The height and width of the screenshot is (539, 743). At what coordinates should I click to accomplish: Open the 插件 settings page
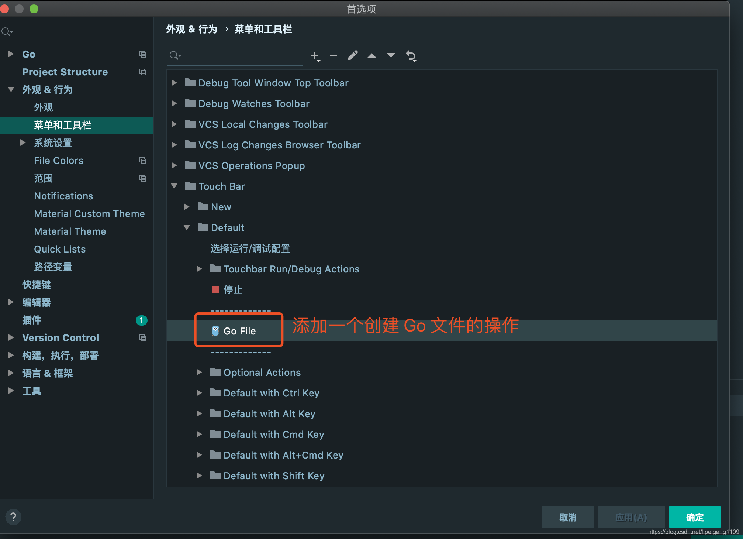(x=32, y=320)
